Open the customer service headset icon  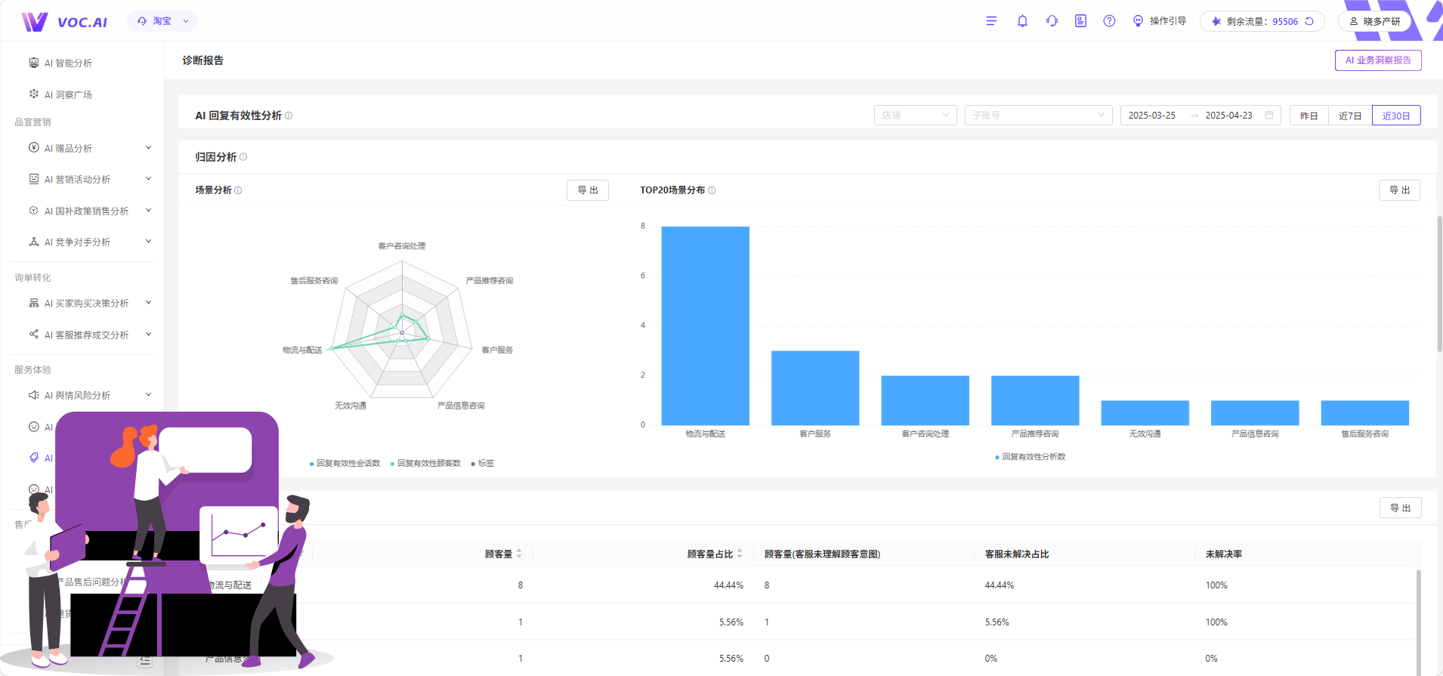(1052, 21)
